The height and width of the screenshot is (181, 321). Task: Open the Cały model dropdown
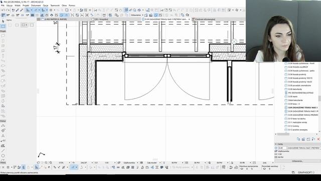click(x=160, y=162)
